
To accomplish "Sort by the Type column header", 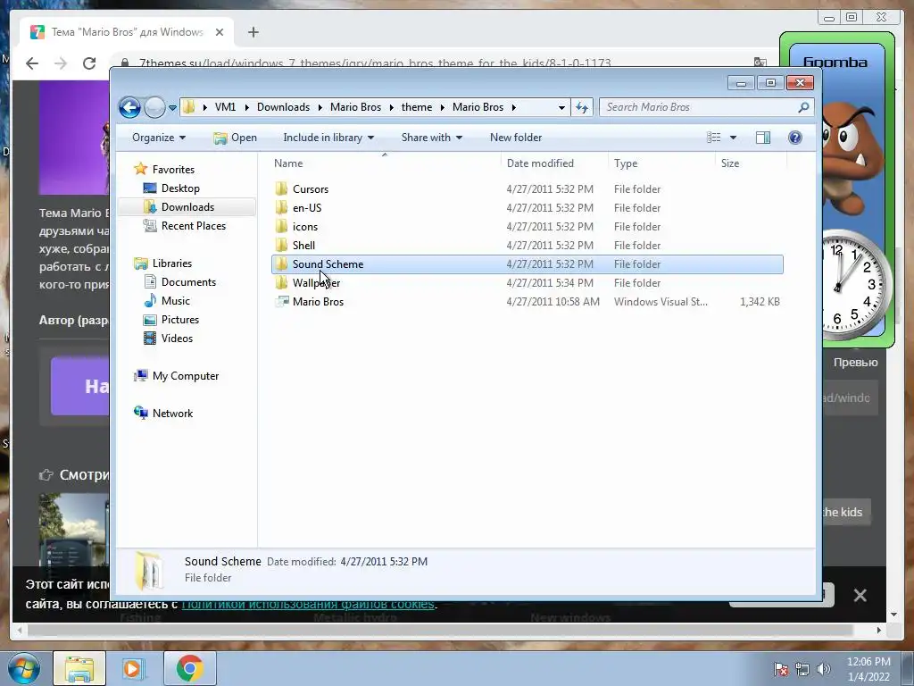I will pos(626,163).
